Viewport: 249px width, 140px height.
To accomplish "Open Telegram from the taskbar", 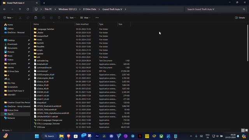I will (133, 136).
